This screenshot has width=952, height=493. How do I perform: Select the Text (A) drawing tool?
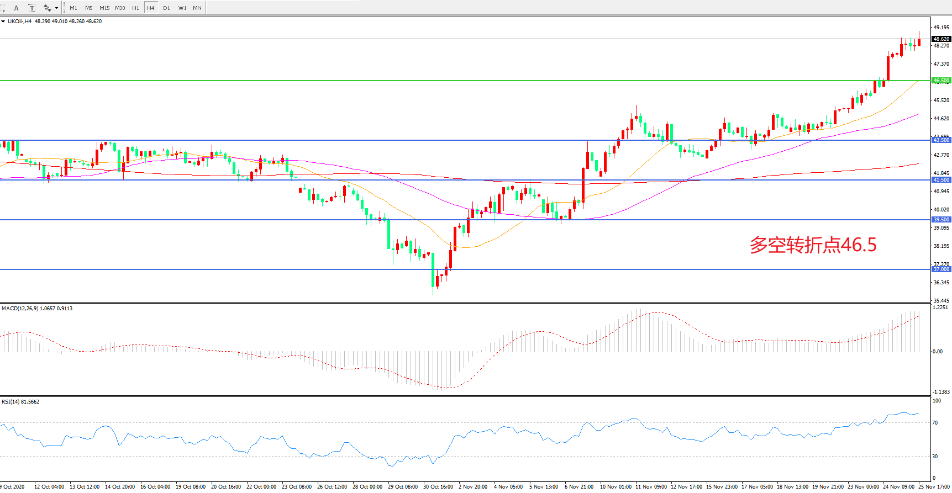click(16, 8)
